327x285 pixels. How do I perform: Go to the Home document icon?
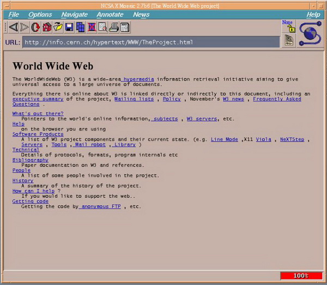tap(47, 27)
